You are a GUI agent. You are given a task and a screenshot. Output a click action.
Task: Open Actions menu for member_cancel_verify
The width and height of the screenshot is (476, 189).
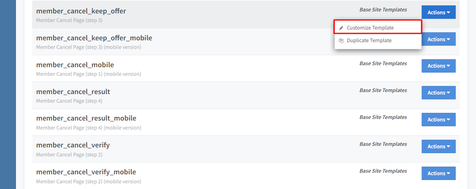click(x=438, y=147)
